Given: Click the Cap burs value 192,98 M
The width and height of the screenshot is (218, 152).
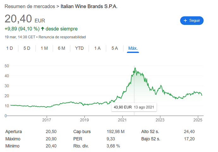Looking at the screenshot, I should 116,132.
